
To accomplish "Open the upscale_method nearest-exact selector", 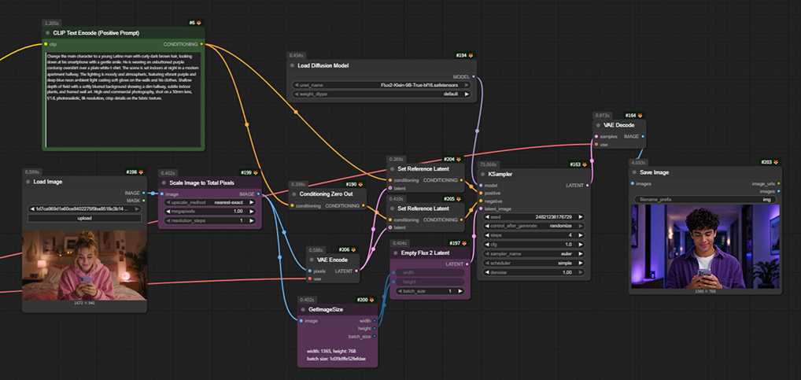I will (x=210, y=202).
